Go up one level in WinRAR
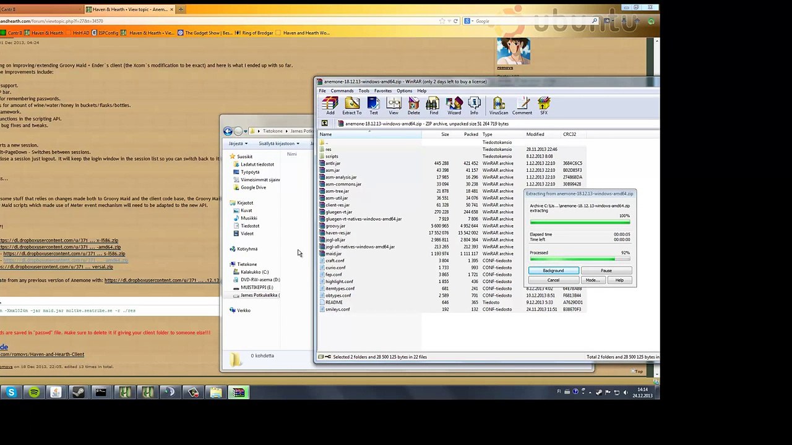 (325, 124)
